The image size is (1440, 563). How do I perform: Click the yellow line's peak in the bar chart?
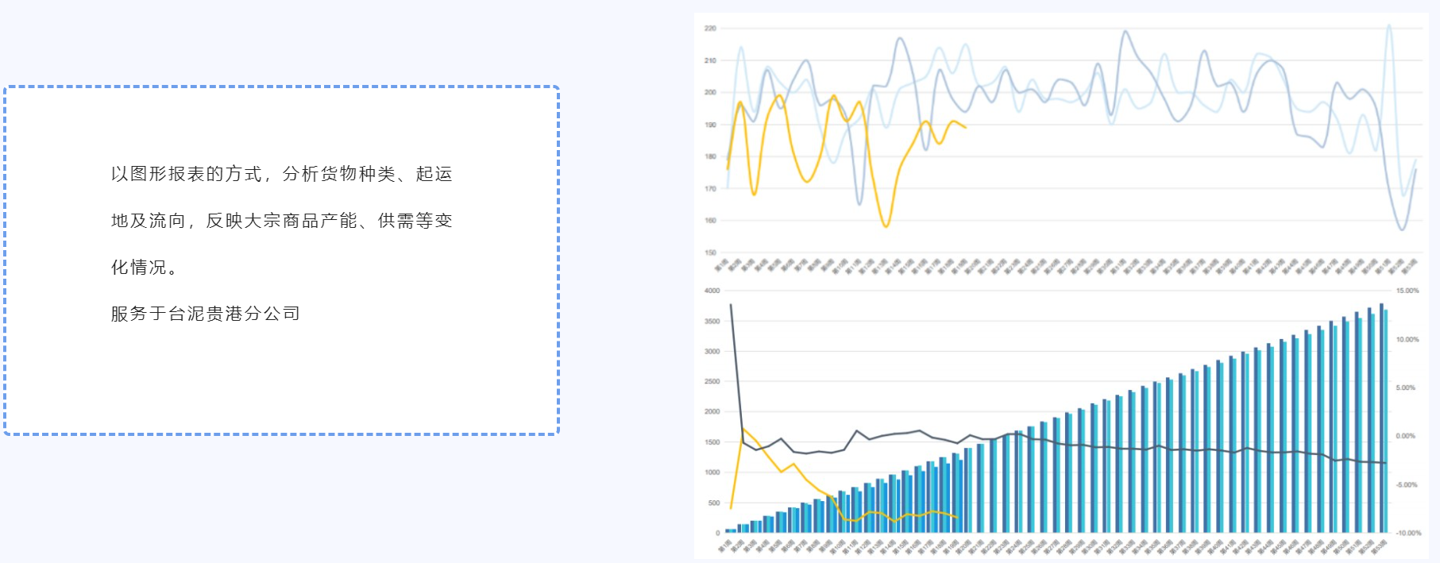coord(743,429)
